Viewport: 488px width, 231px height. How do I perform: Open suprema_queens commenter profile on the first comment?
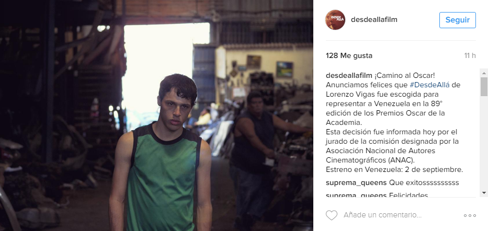(x=356, y=182)
